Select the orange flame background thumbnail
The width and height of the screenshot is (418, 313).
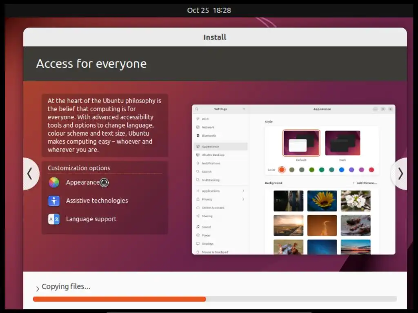(x=322, y=225)
